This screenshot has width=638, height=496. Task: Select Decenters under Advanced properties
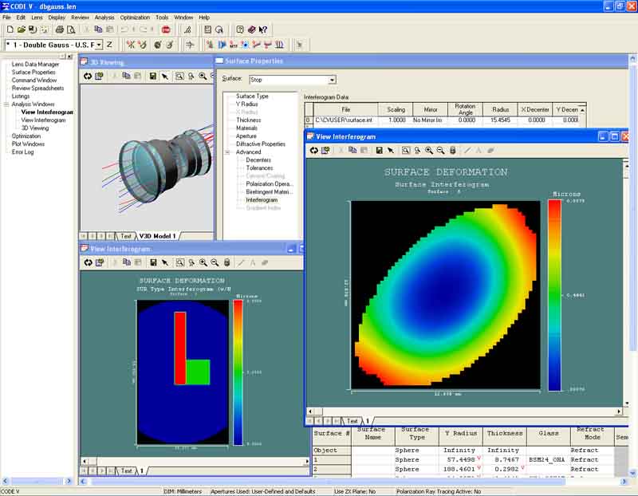[x=258, y=160]
